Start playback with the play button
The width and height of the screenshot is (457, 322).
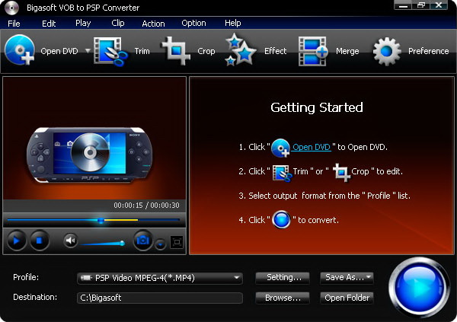tap(16, 241)
